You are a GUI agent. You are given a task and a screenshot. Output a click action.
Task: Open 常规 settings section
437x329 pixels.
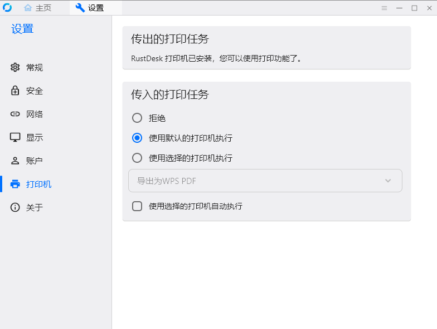[35, 67]
